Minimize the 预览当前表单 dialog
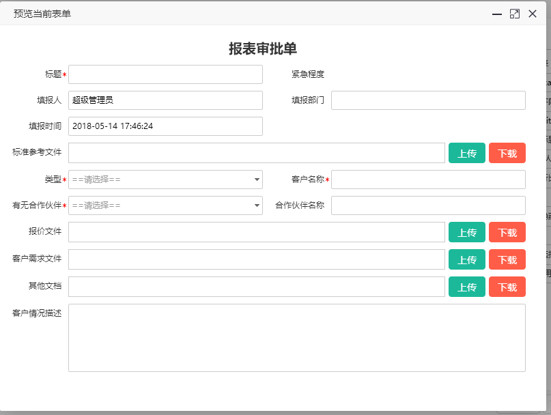This screenshot has width=551, height=415. [x=496, y=14]
